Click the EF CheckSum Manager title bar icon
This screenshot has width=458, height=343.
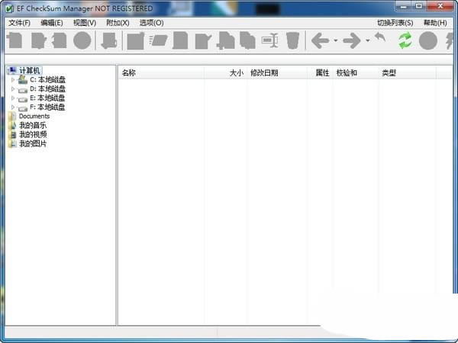click(x=9, y=8)
